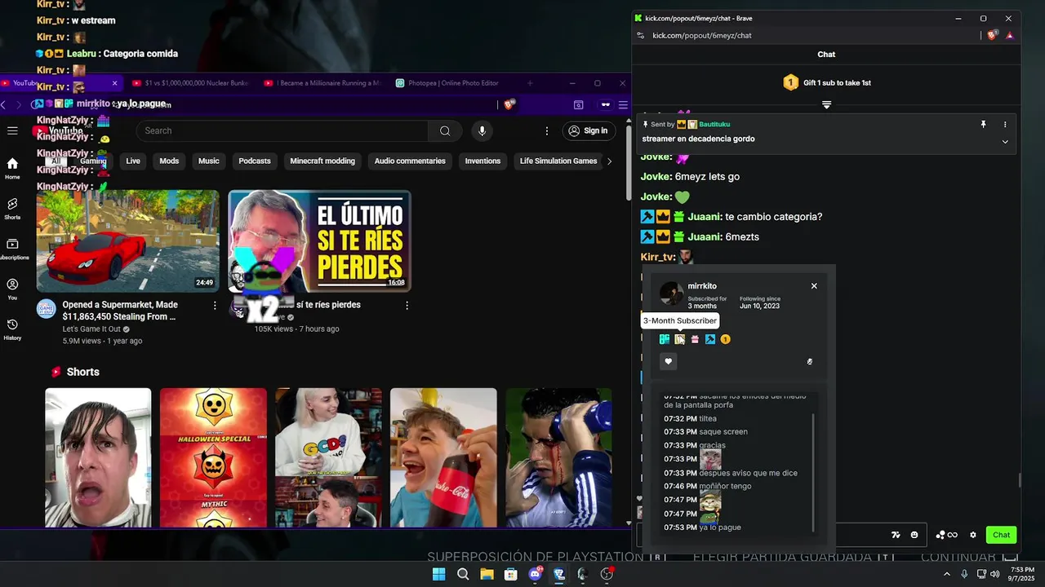
Task: Select the Live filter chip
Action: [133, 161]
